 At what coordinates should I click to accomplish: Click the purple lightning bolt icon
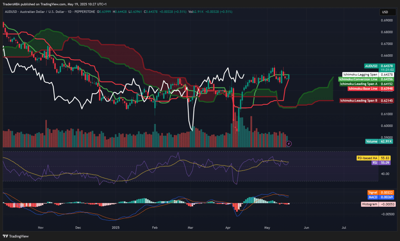[289, 144]
